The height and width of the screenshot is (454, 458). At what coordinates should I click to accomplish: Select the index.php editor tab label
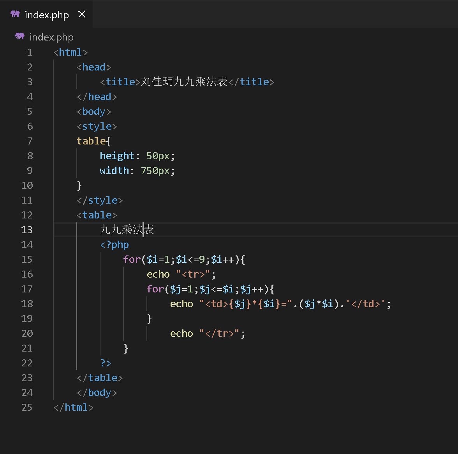coord(47,15)
